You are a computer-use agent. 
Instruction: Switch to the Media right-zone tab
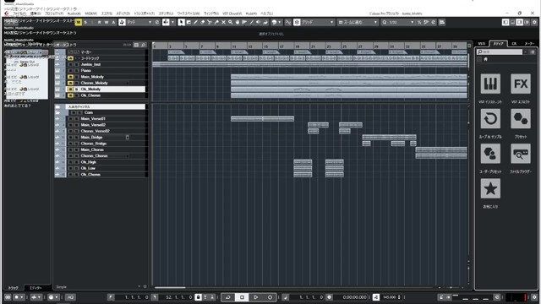click(498, 44)
